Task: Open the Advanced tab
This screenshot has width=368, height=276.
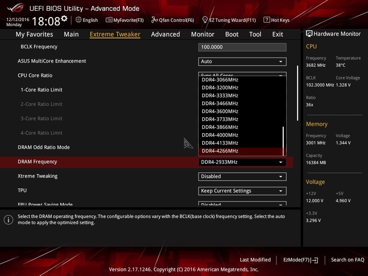Action: (x=165, y=34)
